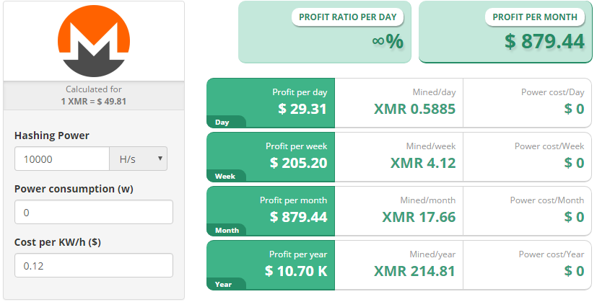Click the Hashing Power input field
This screenshot has width=597, height=302.
coord(61,159)
